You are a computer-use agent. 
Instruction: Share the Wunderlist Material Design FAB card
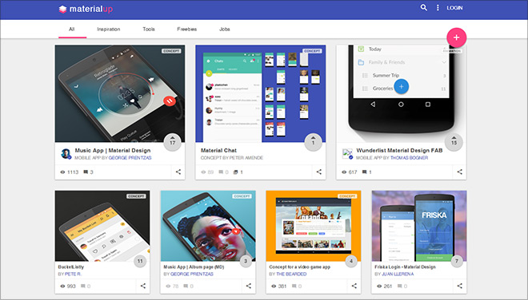[x=460, y=172]
